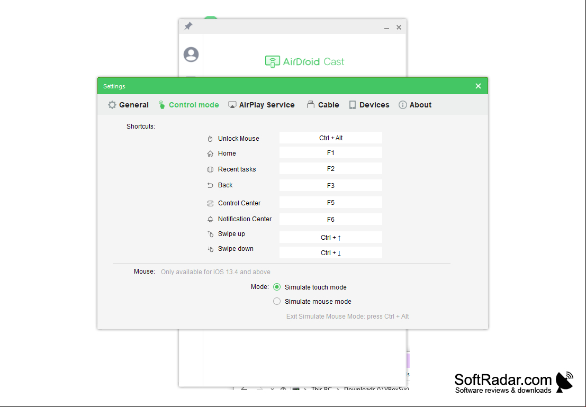Click the About info icon
The width and height of the screenshot is (586, 407).
[402, 105]
